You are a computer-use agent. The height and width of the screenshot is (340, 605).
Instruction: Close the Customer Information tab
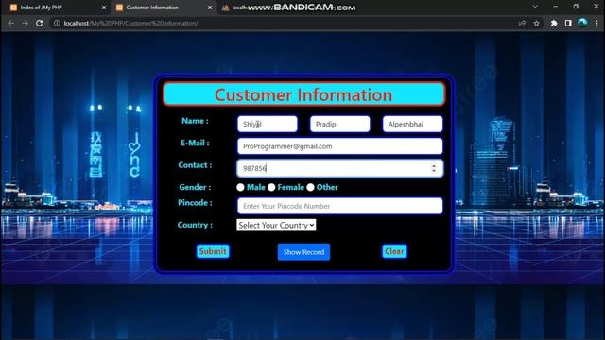coord(210,8)
